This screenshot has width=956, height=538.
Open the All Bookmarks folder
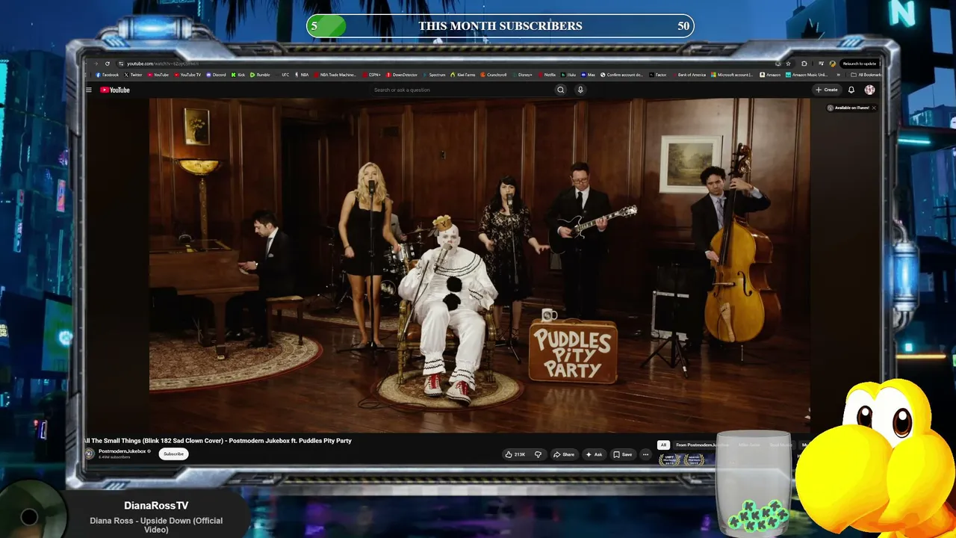[x=867, y=75]
